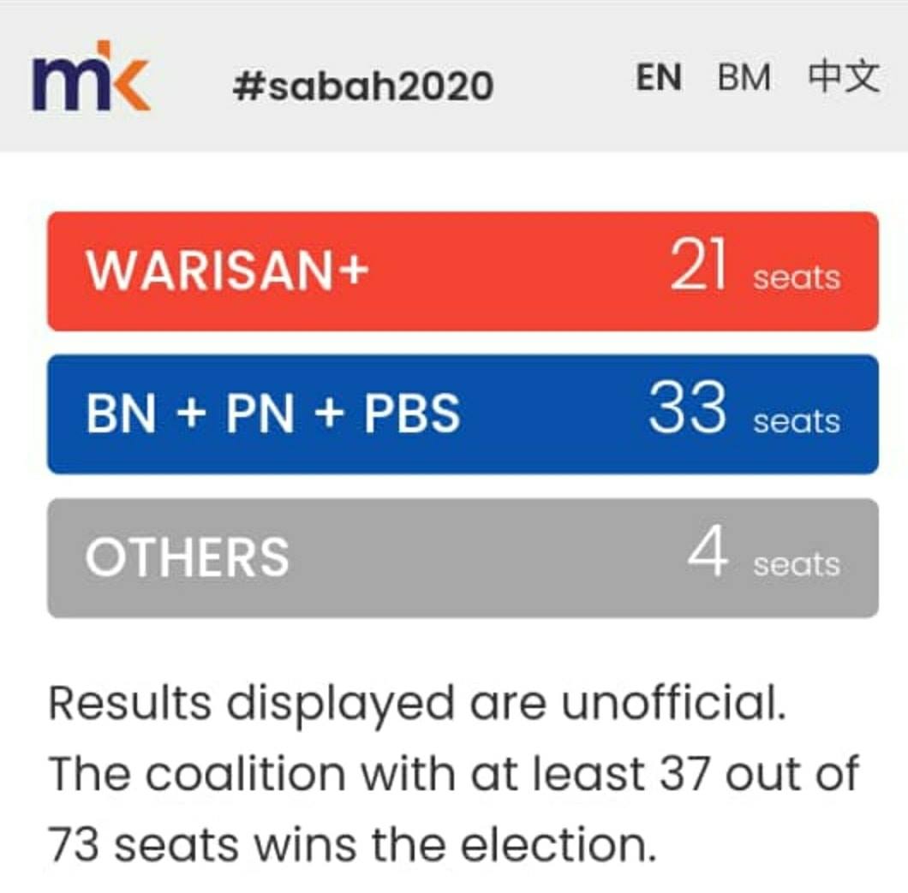Image resolution: width=908 pixels, height=893 pixels.
Task: Open the grey OTHERS results bar
Action: [x=463, y=558]
